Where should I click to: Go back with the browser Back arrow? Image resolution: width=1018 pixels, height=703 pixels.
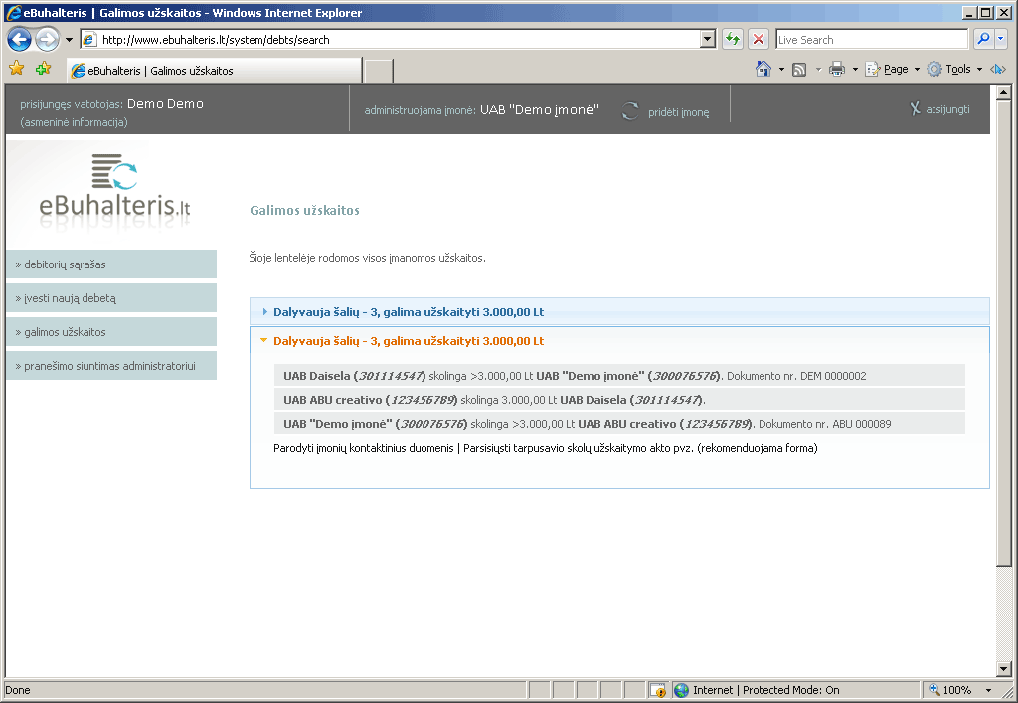pos(20,40)
